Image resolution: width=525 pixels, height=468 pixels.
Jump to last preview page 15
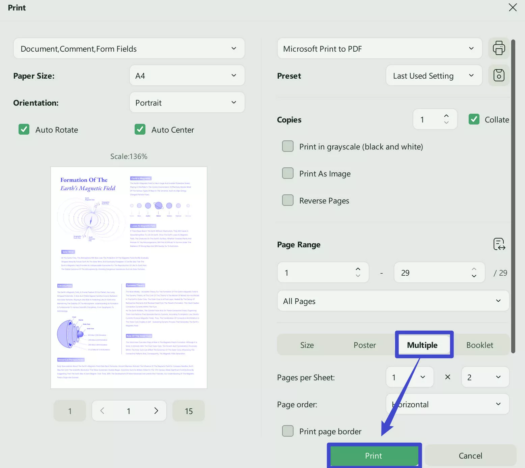[189, 411]
